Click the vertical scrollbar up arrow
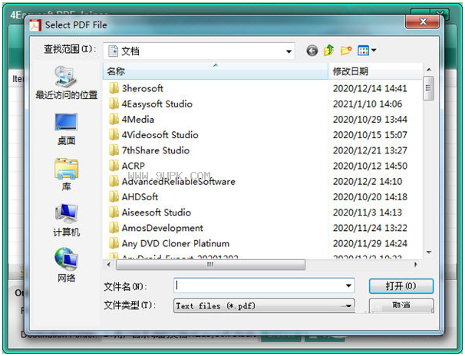 [429, 70]
